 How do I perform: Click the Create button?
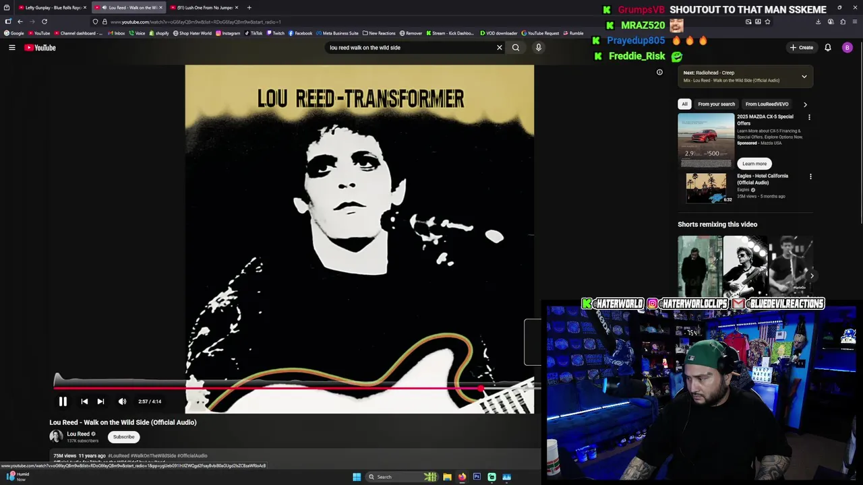(x=802, y=47)
